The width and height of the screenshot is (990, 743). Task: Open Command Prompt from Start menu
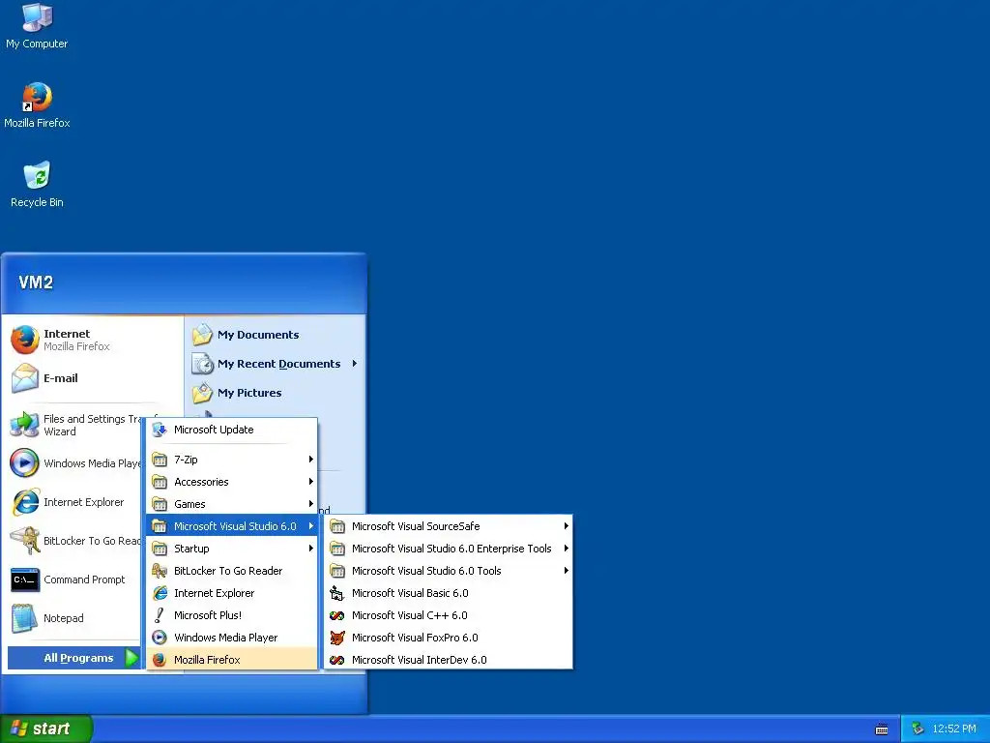pos(74,580)
